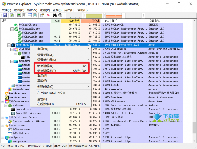Click the HipsTray.exe flame icon
This screenshot has height=149, width=197.
(x=7, y=93)
